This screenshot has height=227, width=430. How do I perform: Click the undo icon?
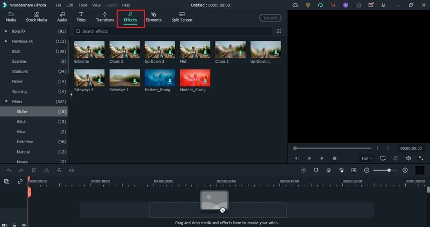(9, 170)
